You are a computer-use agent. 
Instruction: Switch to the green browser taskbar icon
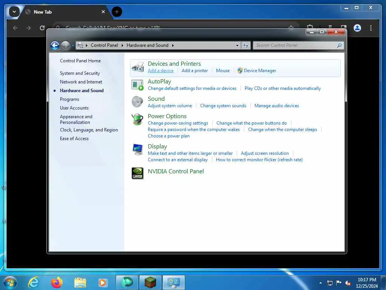point(127,282)
